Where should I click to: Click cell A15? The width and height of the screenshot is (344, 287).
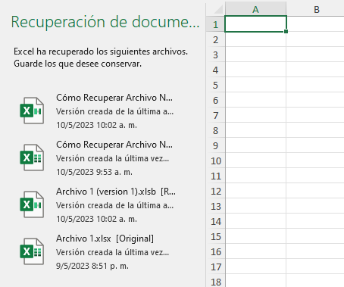(x=255, y=236)
